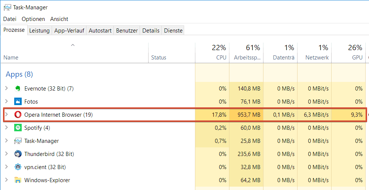Click Opera's 17,8% CPU value
Viewport: 369px width, 190px height.
(219, 115)
